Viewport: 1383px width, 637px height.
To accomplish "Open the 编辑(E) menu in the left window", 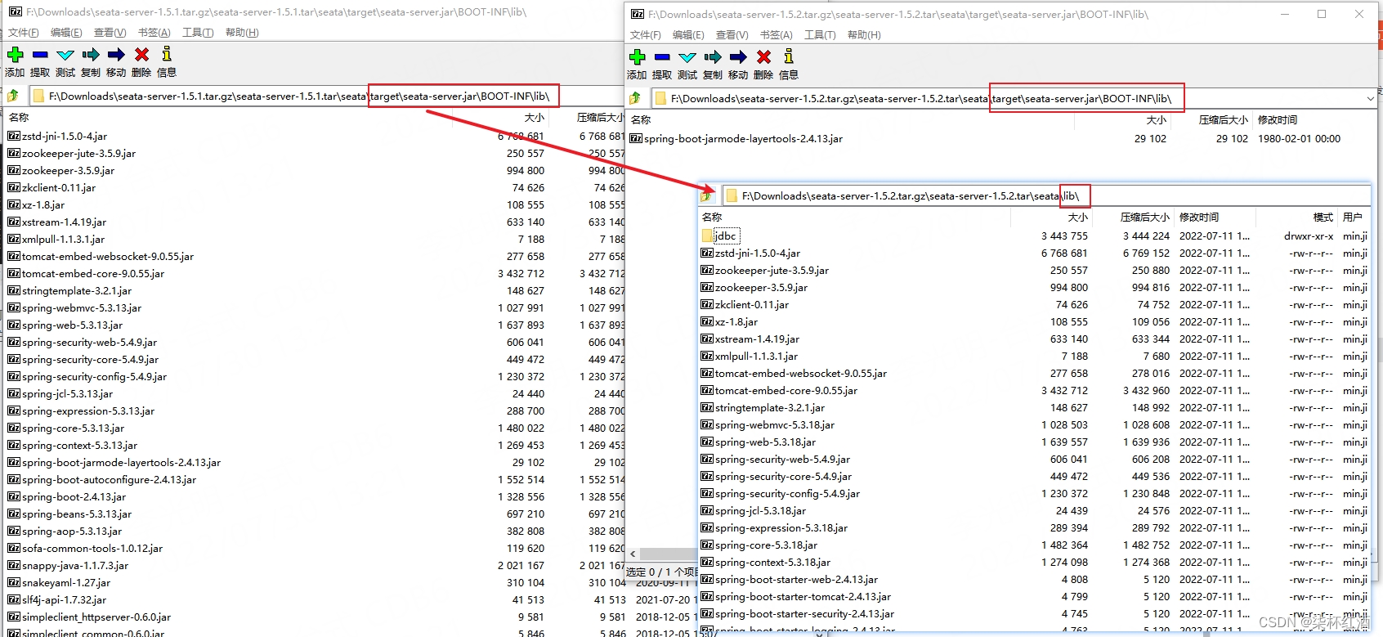I will (x=66, y=33).
